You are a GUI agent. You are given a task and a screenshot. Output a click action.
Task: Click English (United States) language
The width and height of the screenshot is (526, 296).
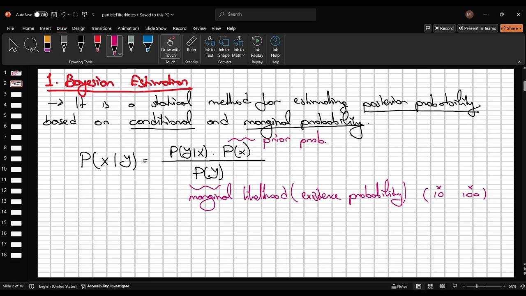click(58, 286)
